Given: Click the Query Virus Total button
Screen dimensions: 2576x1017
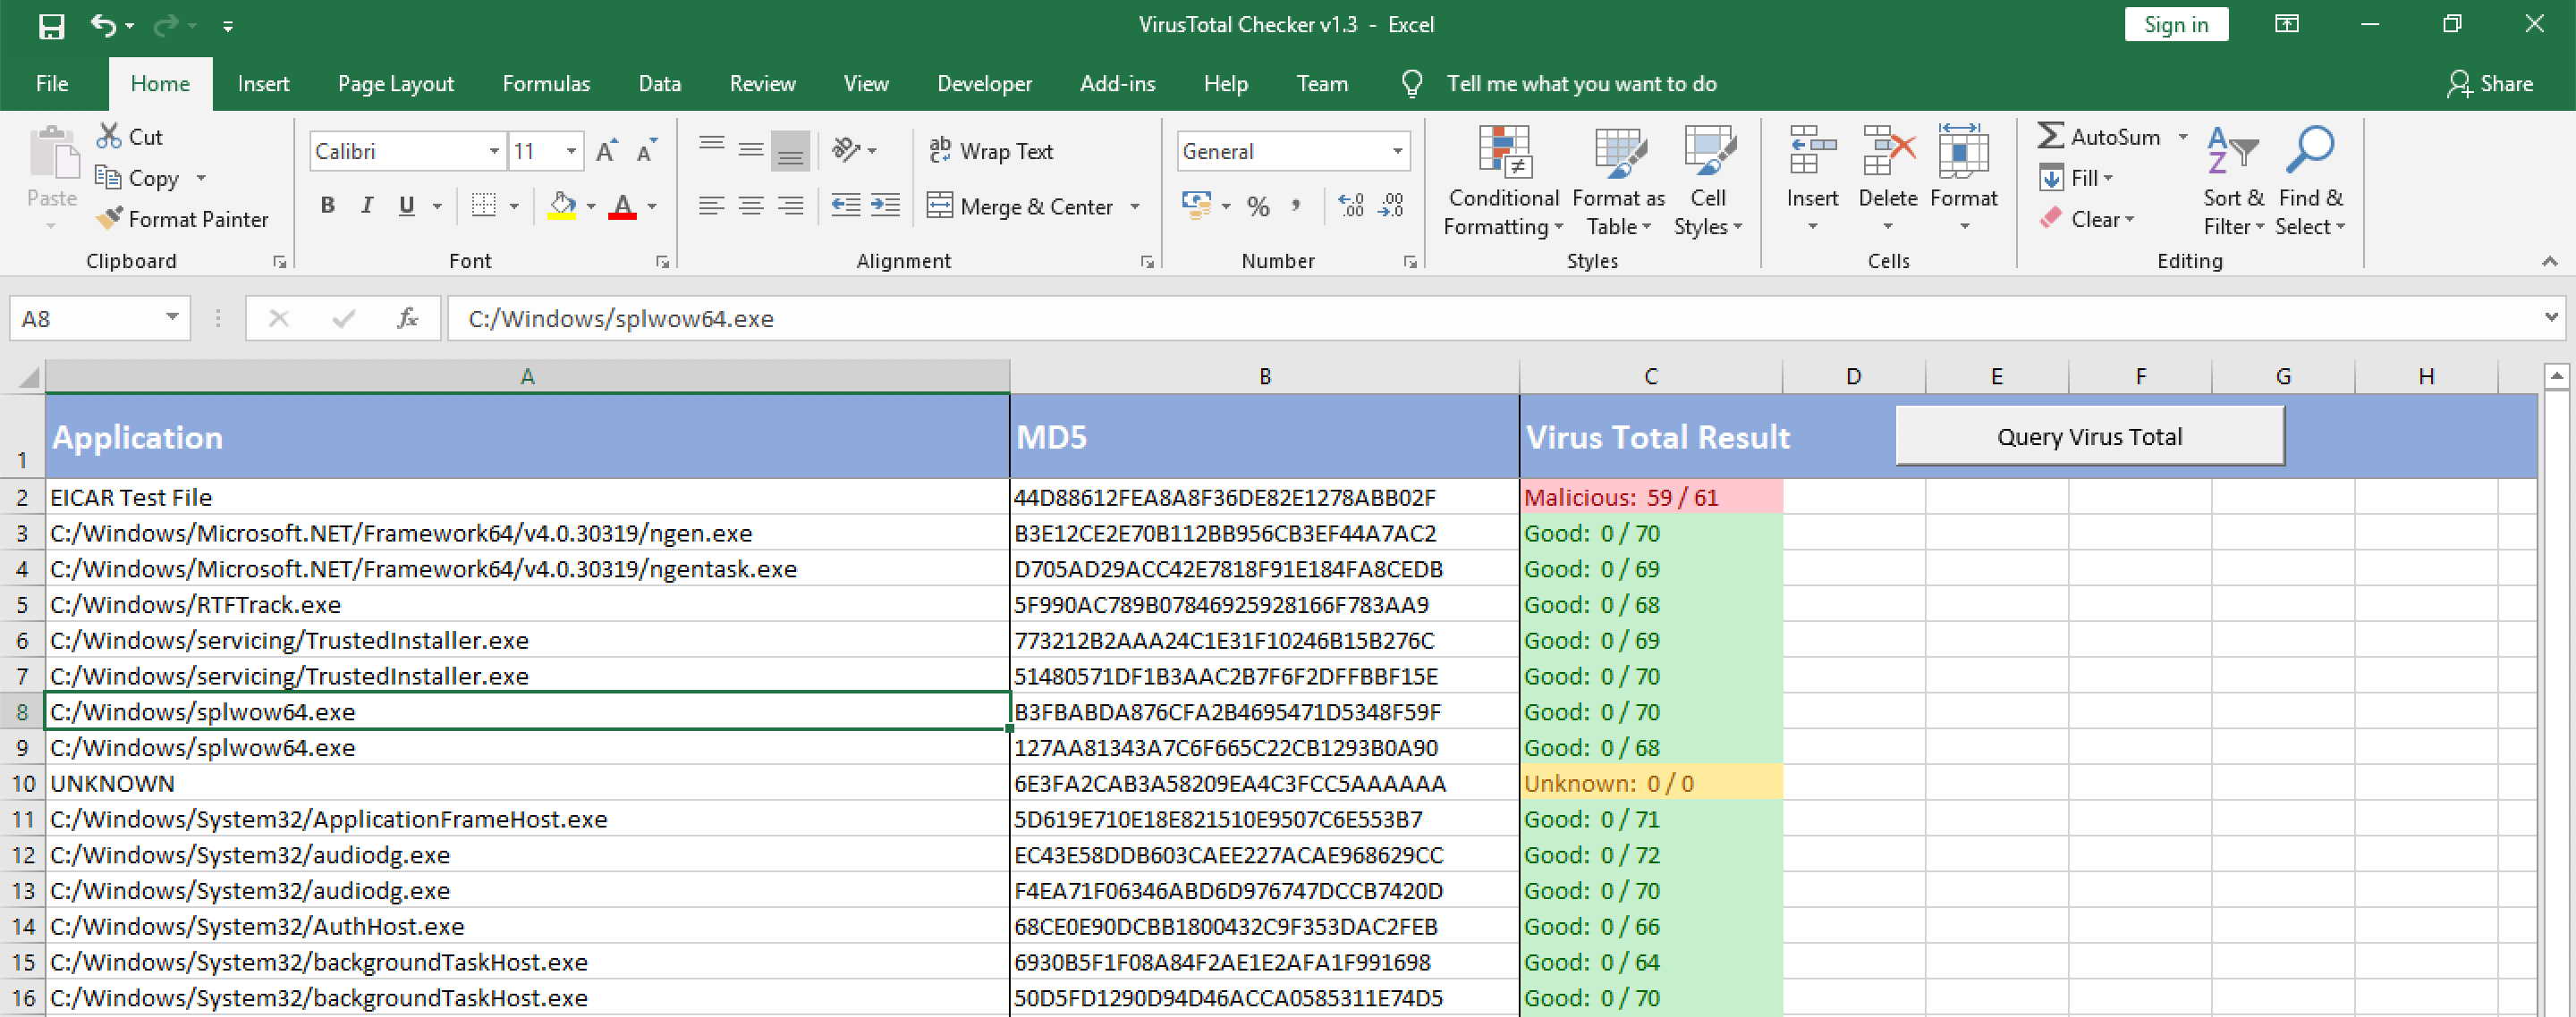Looking at the screenshot, I should 2089,437.
